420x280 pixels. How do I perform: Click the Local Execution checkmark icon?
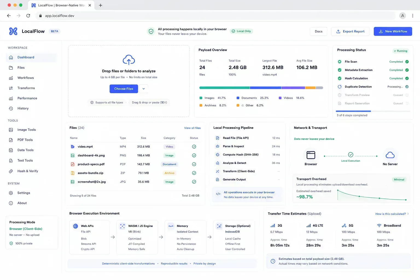pyautogui.click(x=351, y=155)
